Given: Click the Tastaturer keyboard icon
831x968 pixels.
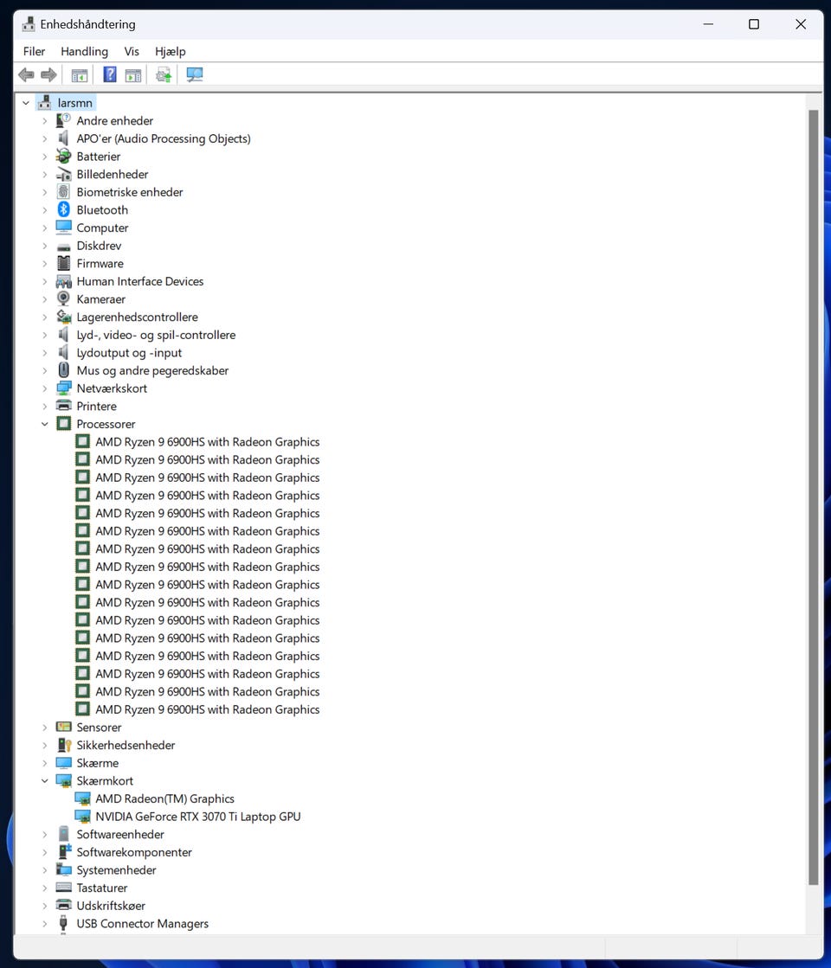Looking at the screenshot, I should click(x=64, y=888).
